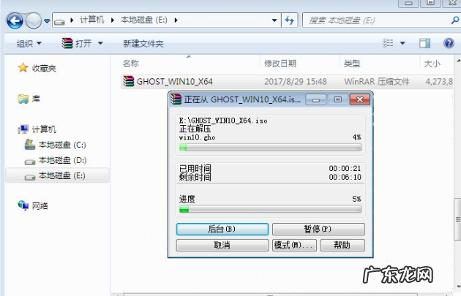Click the 模式(M)... button

[294, 245]
